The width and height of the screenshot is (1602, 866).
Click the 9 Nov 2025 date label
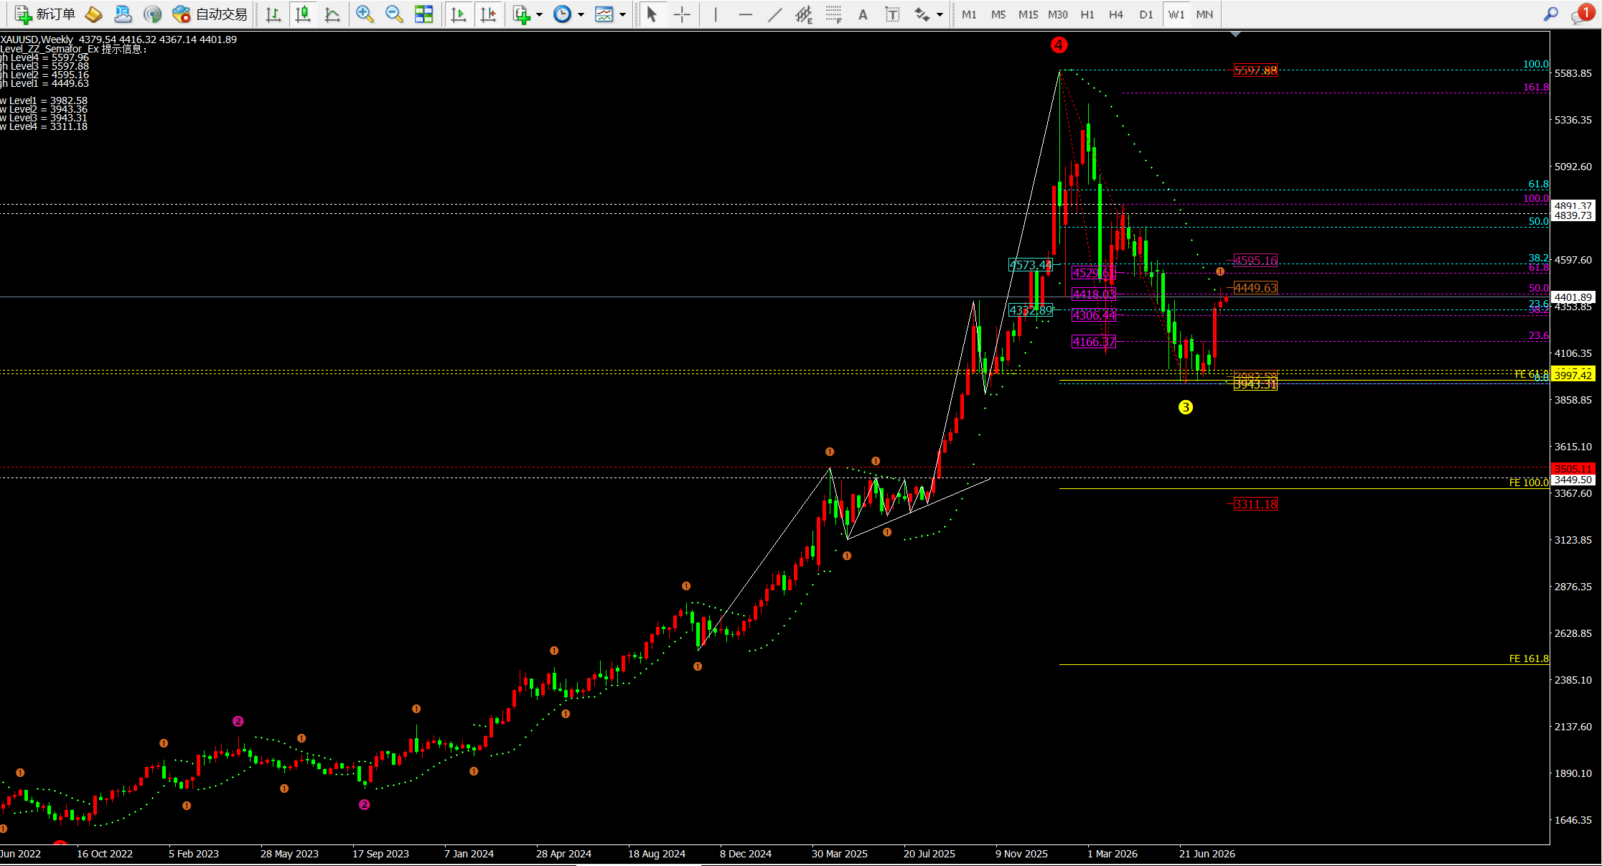(x=1021, y=854)
